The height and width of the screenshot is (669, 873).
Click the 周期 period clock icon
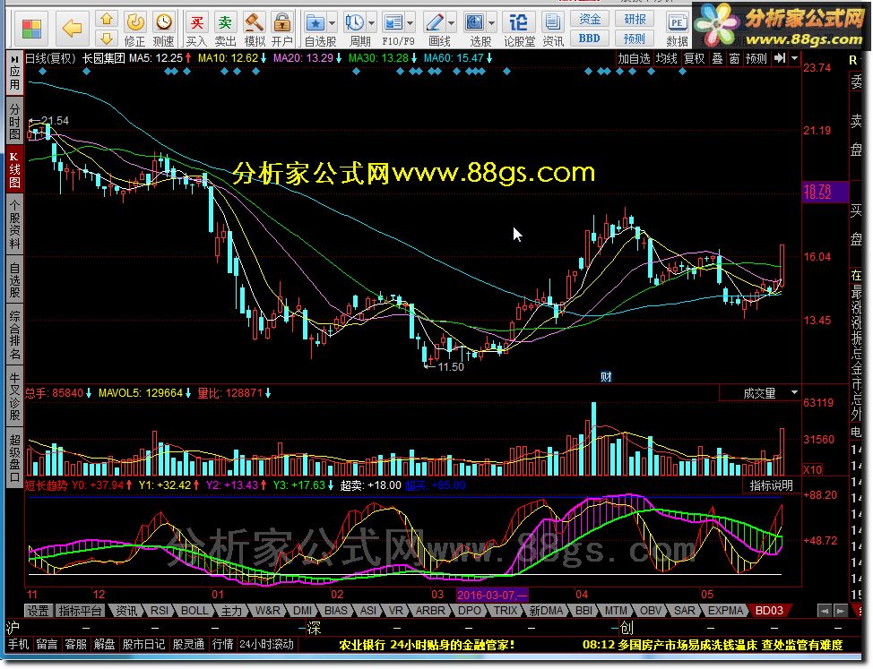click(355, 23)
